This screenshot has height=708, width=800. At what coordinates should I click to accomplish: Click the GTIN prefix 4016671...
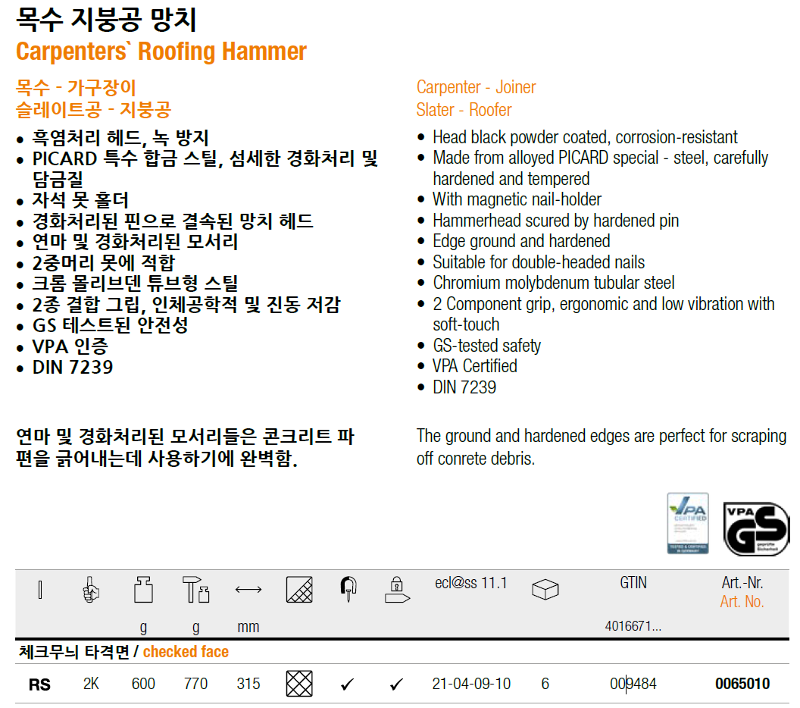point(633,626)
